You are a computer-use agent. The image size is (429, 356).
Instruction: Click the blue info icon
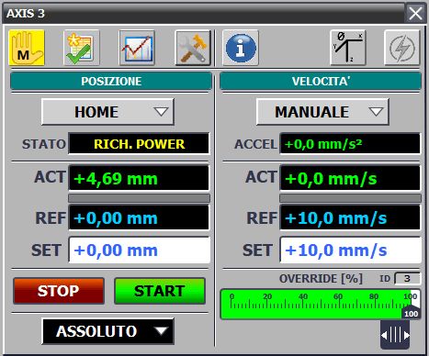tap(241, 48)
